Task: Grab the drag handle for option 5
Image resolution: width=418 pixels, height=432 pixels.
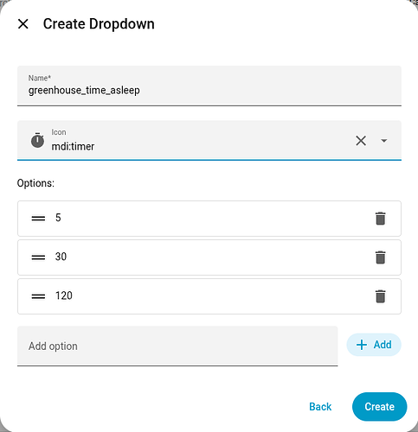Action: click(38, 219)
